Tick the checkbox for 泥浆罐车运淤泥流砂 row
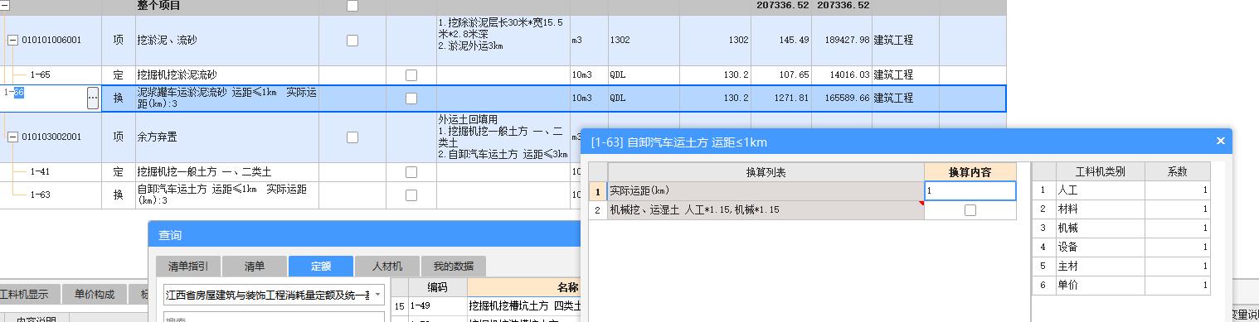Image resolution: width=1259 pixels, height=322 pixels. tap(411, 98)
